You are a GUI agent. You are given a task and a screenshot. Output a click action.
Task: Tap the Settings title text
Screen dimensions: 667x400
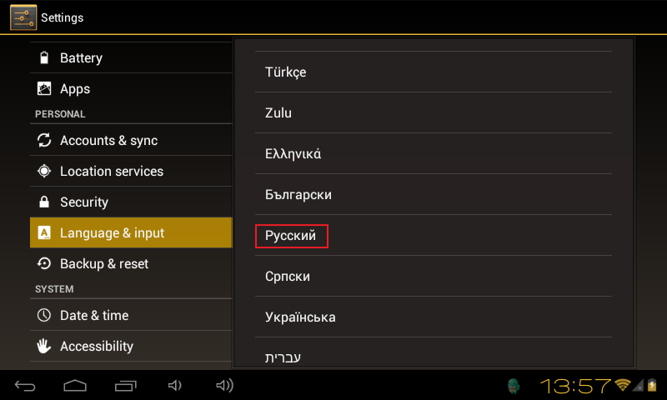[x=62, y=17]
